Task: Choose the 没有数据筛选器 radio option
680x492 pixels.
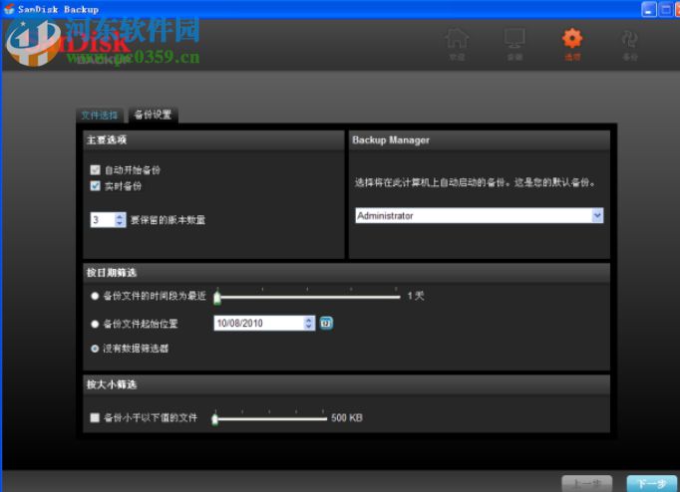Action: 95,349
